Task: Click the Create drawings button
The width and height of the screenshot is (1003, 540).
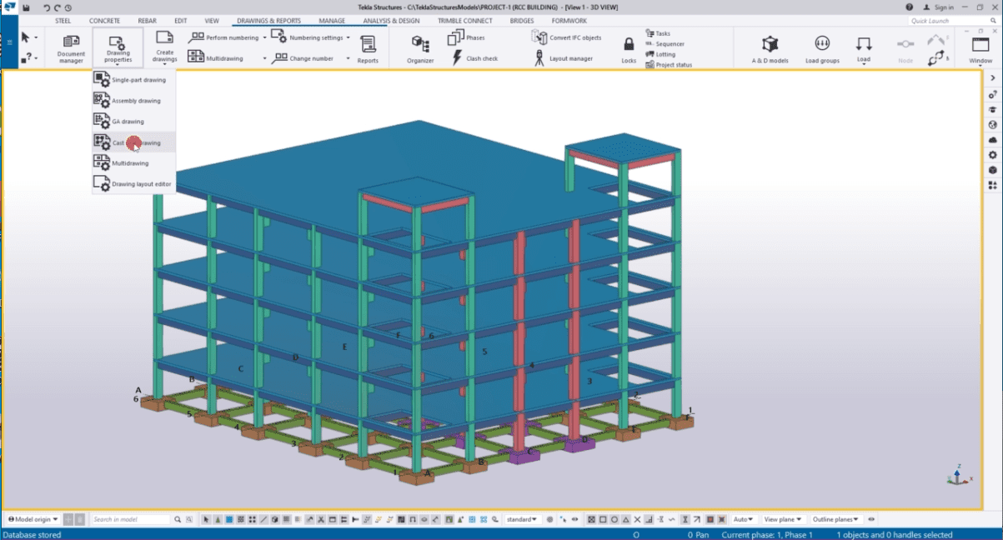Action: pyautogui.click(x=164, y=48)
